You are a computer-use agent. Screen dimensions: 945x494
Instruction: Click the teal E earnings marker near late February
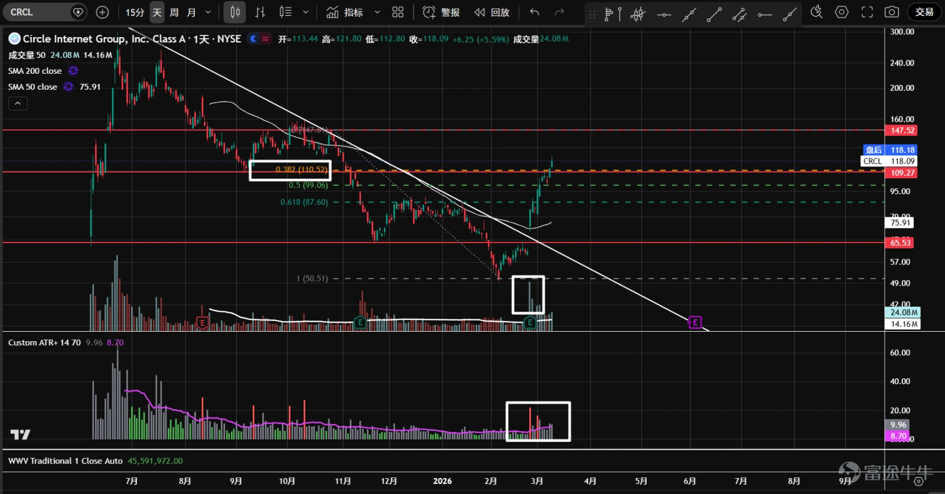530,322
